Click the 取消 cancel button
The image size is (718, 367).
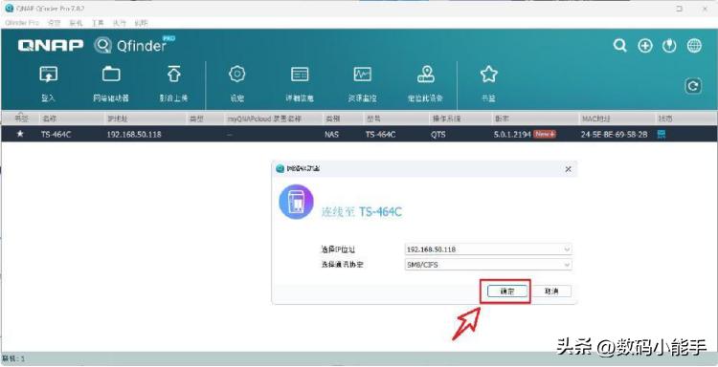pyautogui.click(x=551, y=291)
